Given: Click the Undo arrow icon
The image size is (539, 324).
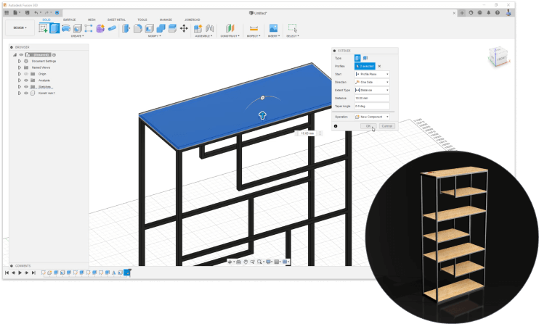Looking at the screenshot, I should pyautogui.click(x=36, y=13).
